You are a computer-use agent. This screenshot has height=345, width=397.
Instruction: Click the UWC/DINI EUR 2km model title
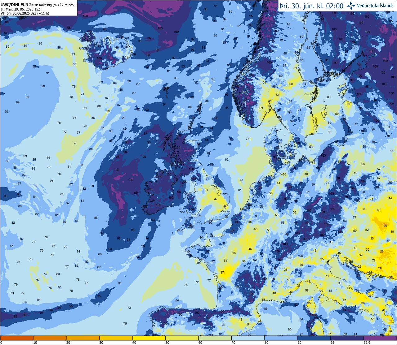click(x=19, y=4)
